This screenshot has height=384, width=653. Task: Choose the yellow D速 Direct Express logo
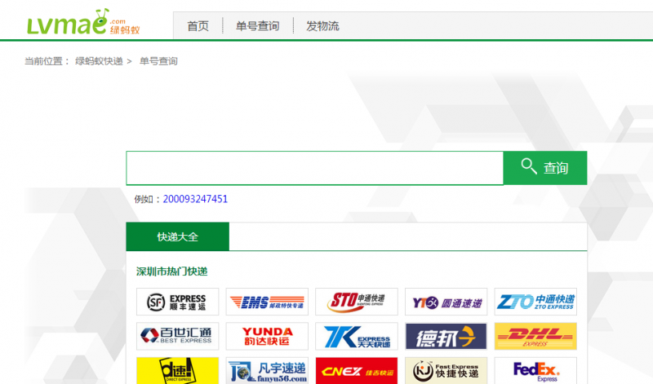(x=177, y=370)
